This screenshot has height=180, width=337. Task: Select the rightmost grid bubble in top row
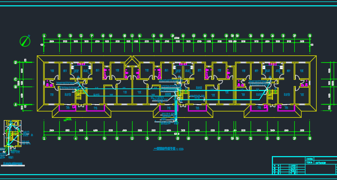click(x=310, y=36)
